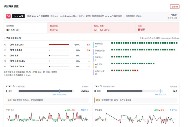This screenshot has height=127, width=188.
Task: Click the fleet 平均 4129ms label
Action: pos(59,95)
